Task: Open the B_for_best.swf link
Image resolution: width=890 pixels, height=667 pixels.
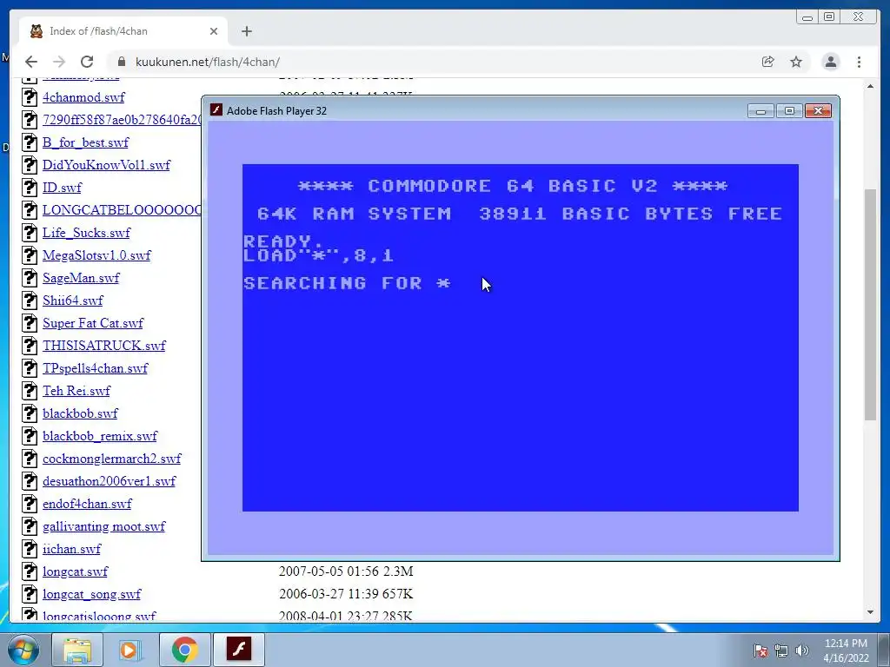Action: [86, 142]
